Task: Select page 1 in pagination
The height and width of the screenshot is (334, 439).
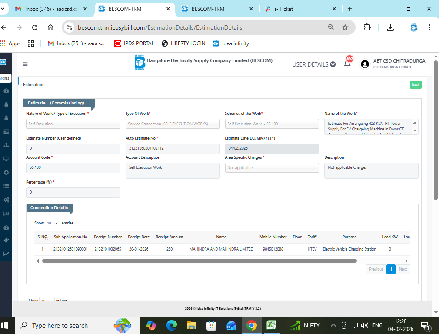Action: point(391,269)
